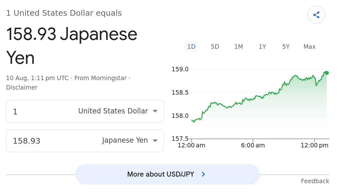Image resolution: width=338 pixels, height=192 pixels.
Task: Click the chart line near 6:00 am
Action: [253, 99]
